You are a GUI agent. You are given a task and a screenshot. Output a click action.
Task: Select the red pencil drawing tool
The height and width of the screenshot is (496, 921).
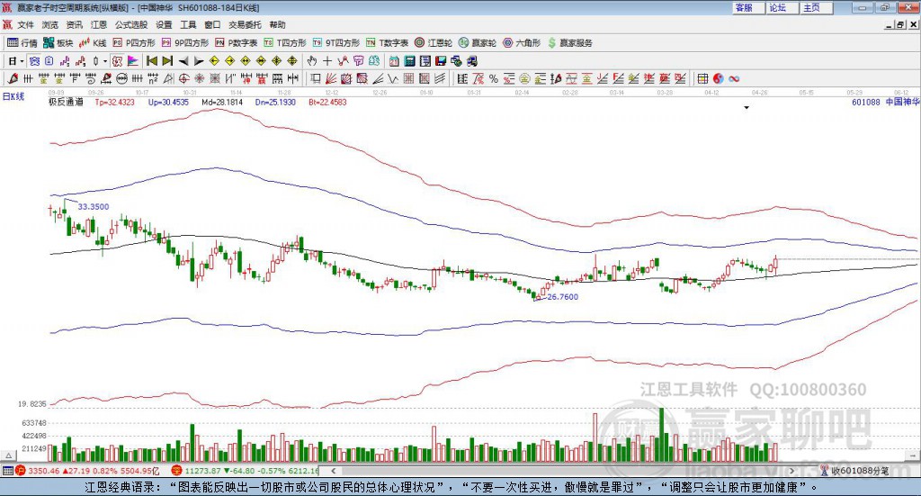pyautogui.click(x=13, y=78)
